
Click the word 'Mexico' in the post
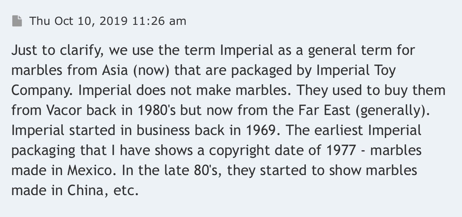[90, 171]
